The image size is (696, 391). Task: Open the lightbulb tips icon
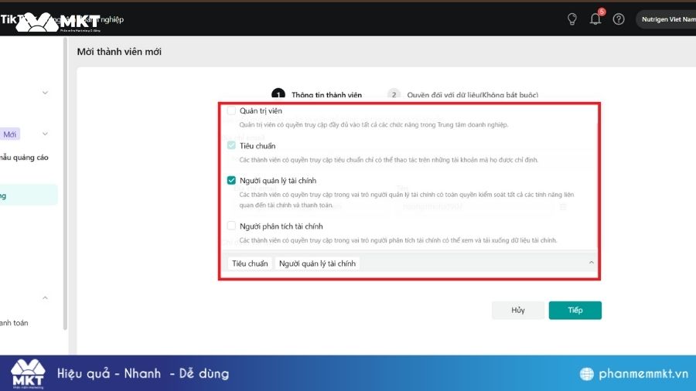pos(572,19)
